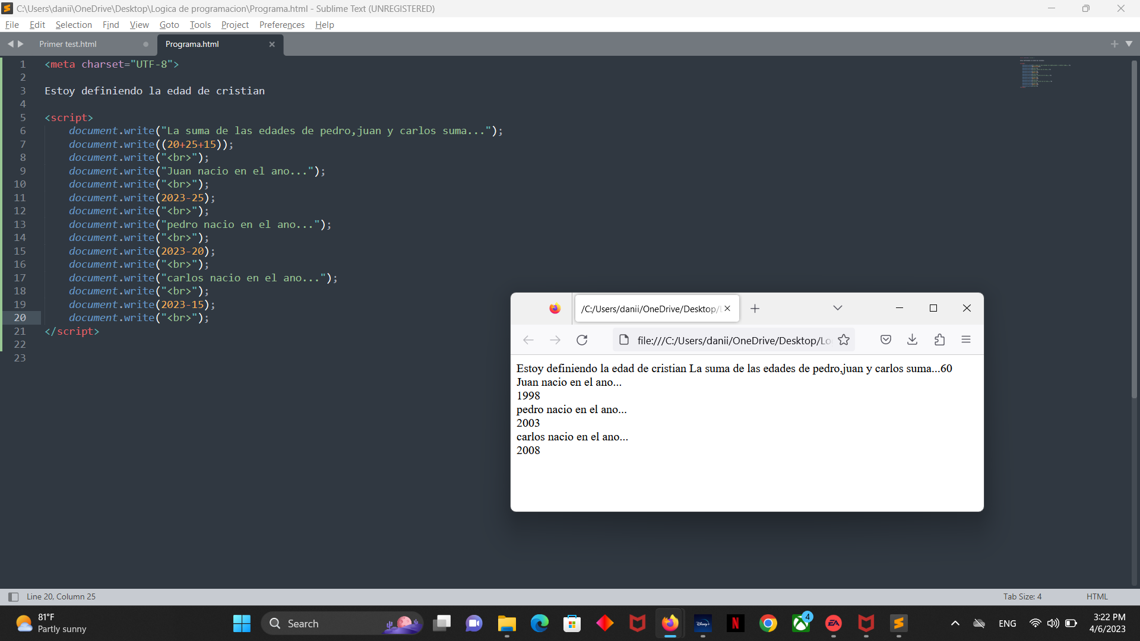Click the code line with 2023-25
The image size is (1140, 641).
tap(142, 198)
